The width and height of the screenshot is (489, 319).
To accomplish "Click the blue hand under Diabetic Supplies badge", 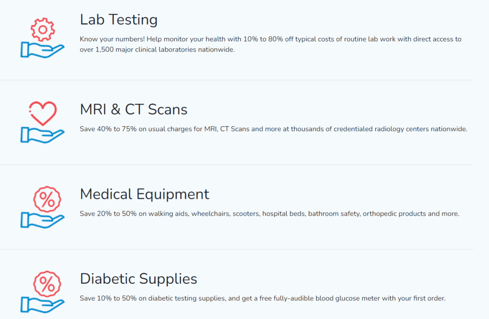I will coord(43,305).
